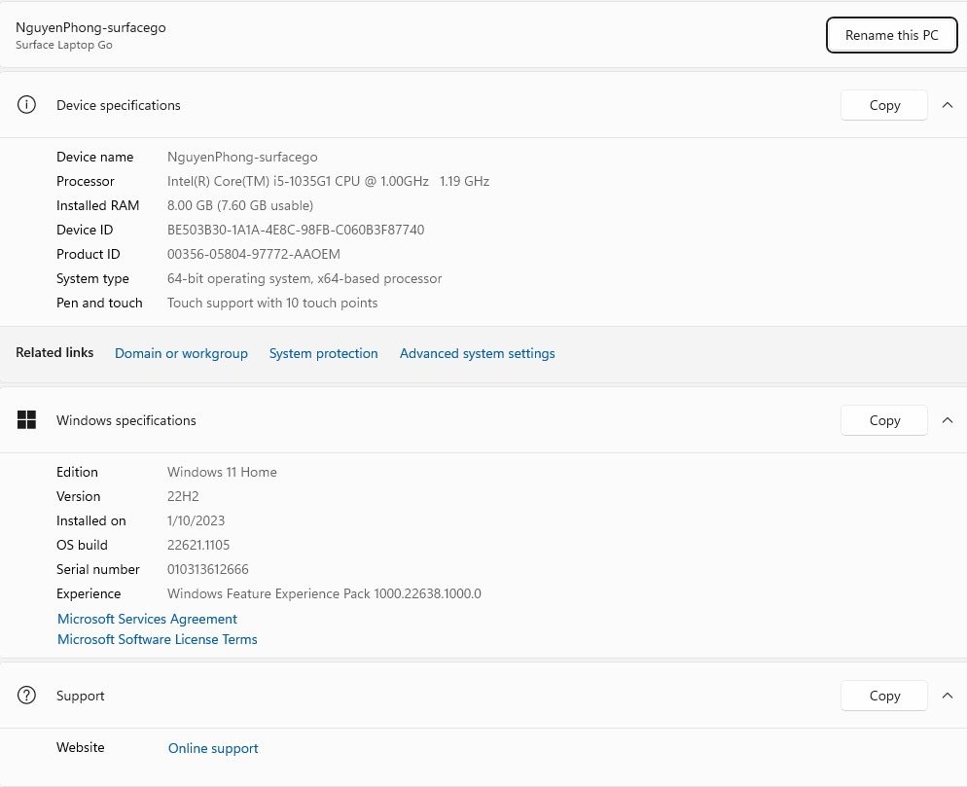967x787 pixels.
Task: Click the PC name at page top
Action: pos(90,28)
